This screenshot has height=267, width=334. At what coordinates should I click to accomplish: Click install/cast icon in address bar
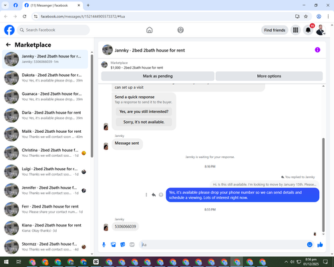(297, 17)
